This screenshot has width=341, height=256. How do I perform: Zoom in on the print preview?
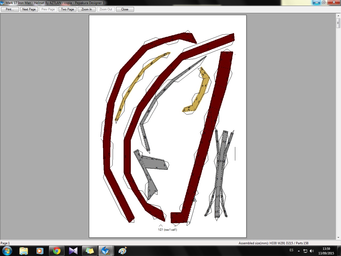pyautogui.click(x=87, y=9)
